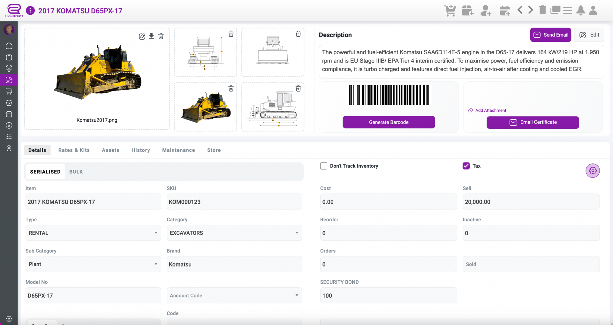The image size is (613, 325).
Task: Select the yellow bulldozer photo thumbnail
Action: click(x=206, y=107)
